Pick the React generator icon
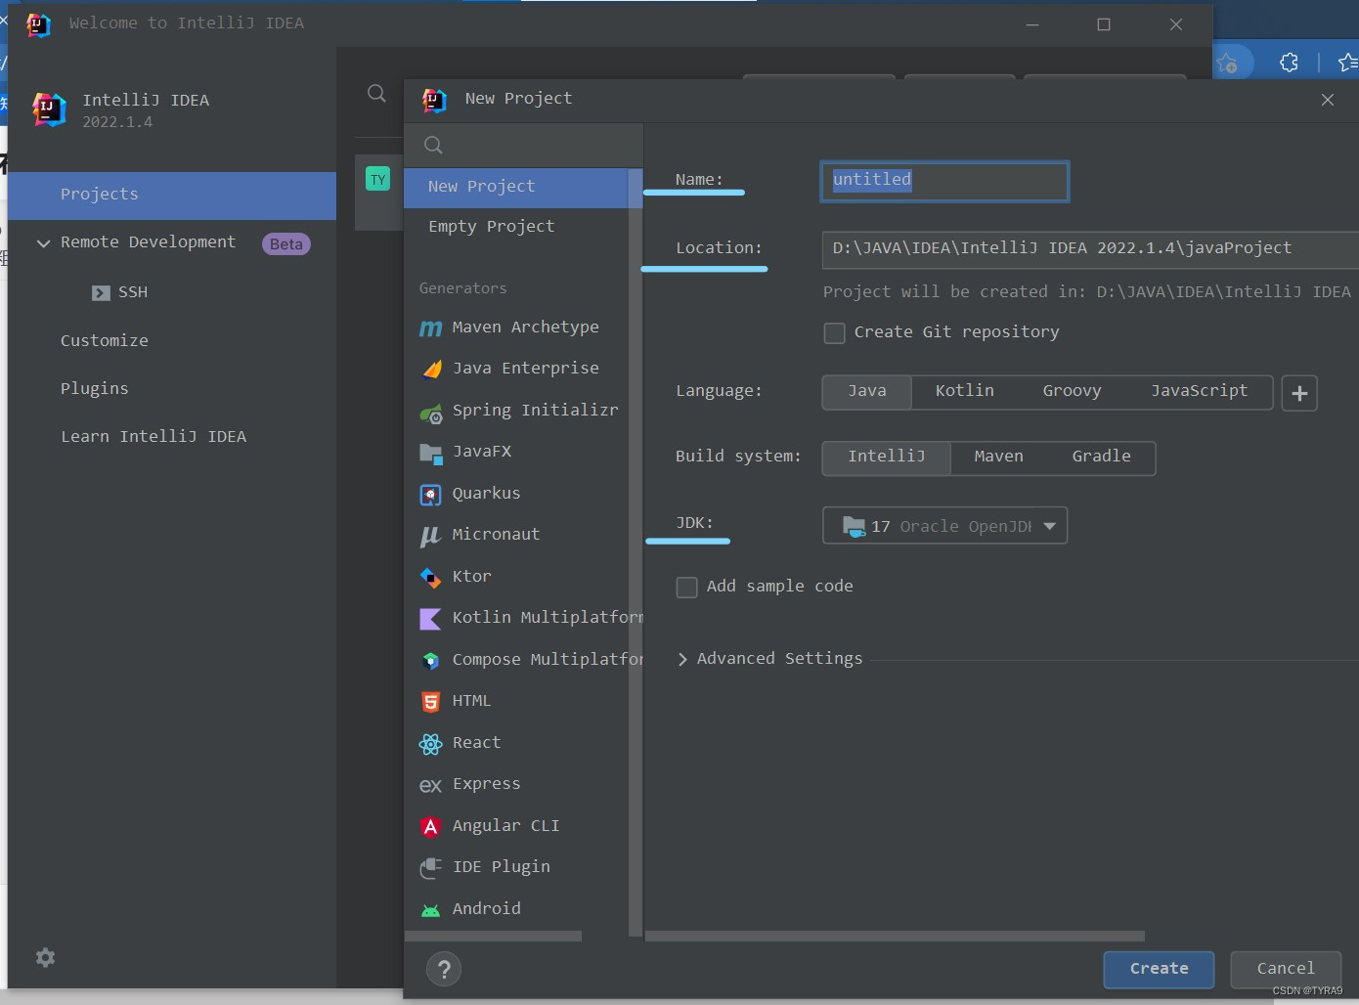Image resolution: width=1359 pixels, height=1005 pixels. coord(430,744)
